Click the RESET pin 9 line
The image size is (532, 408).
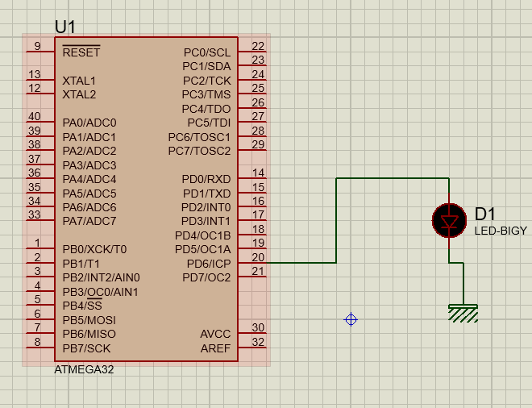(x=39, y=52)
